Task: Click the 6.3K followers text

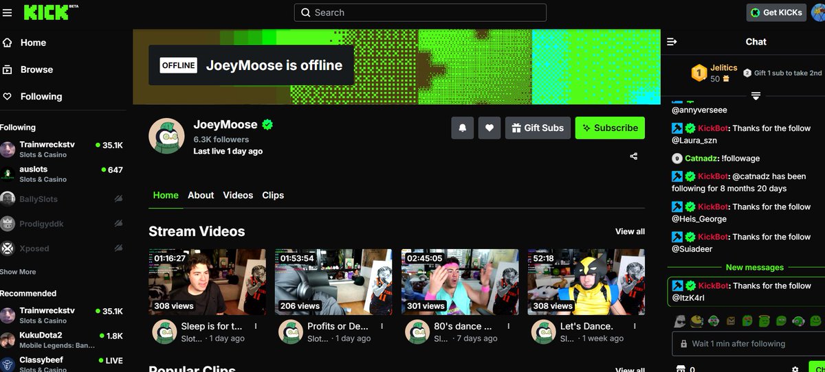Action: click(221, 139)
